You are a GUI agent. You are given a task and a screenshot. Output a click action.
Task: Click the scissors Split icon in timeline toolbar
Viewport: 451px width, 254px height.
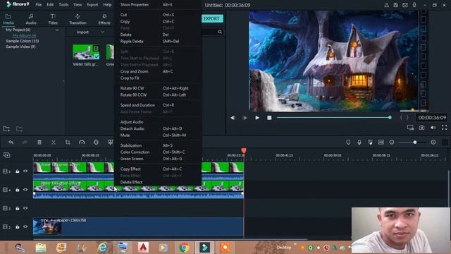pos(54,143)
